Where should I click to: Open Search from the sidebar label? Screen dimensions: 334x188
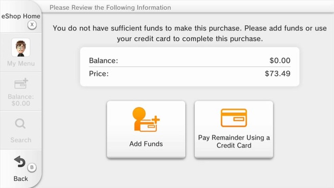pos(21,140)
